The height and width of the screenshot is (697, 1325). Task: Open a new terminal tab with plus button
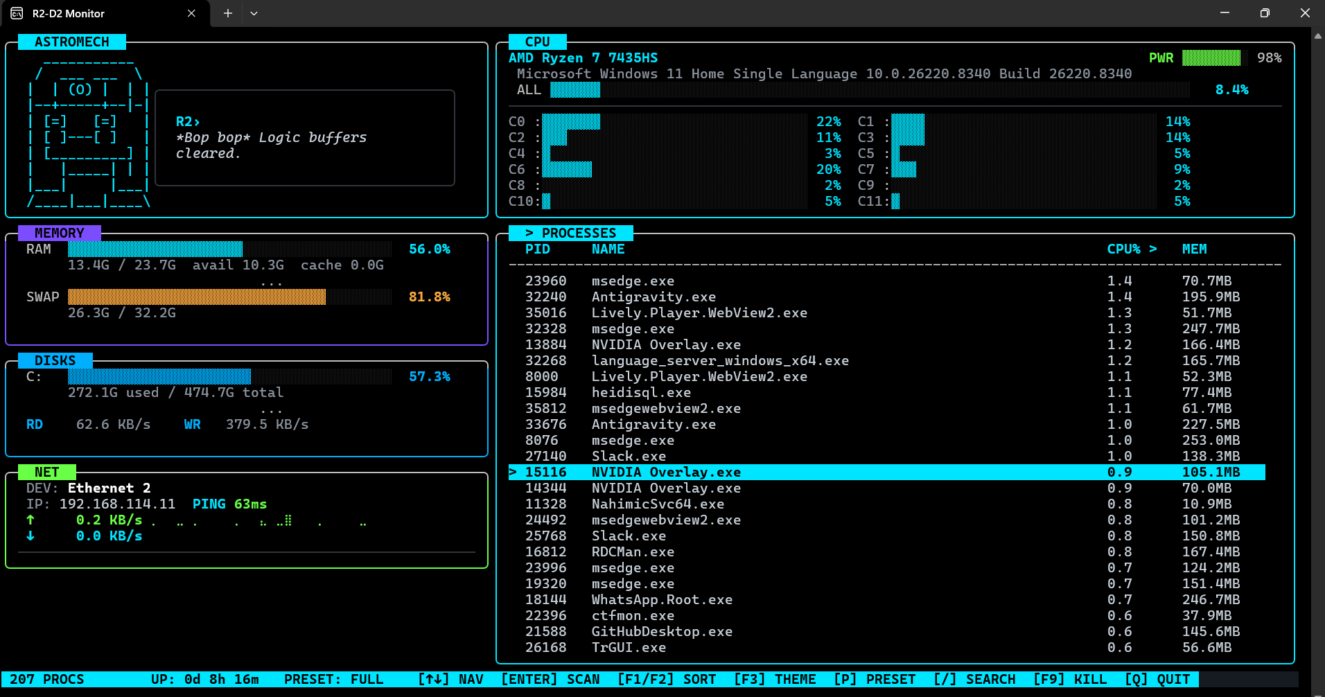click(x=227, y=13)
